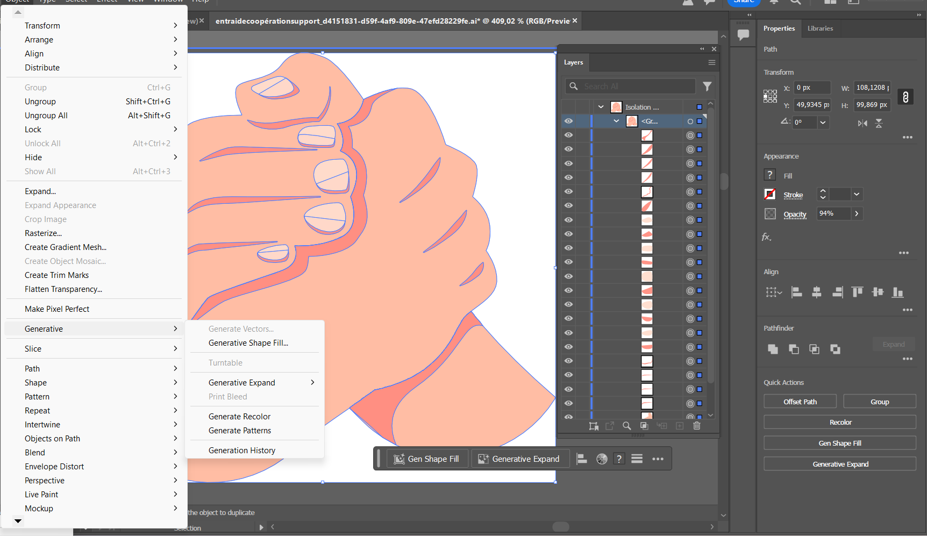Hide the Isolation Mode layer visibility eye
927x536 pixels.
pos(568,106)
